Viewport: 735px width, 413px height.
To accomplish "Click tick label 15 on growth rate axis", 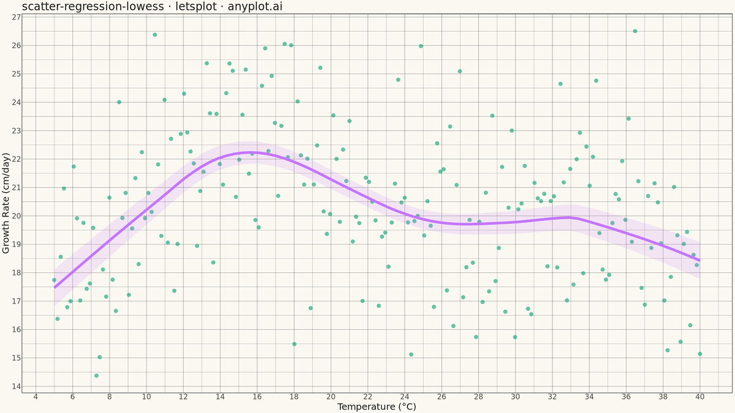I will coord(17,358).
